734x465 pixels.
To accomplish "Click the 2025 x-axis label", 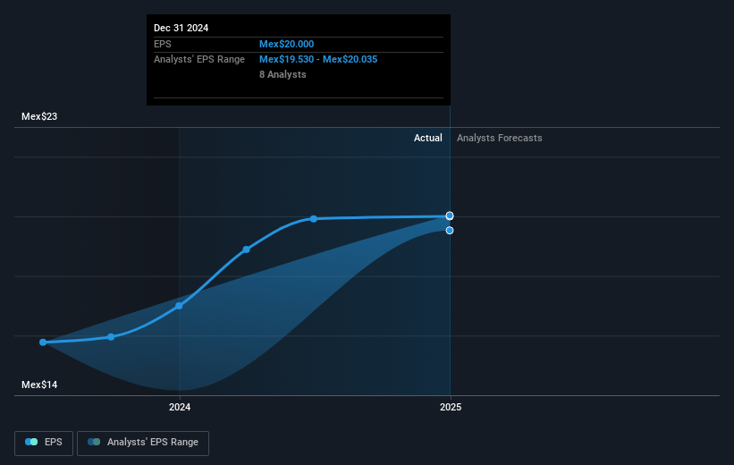I will point(451,407).
